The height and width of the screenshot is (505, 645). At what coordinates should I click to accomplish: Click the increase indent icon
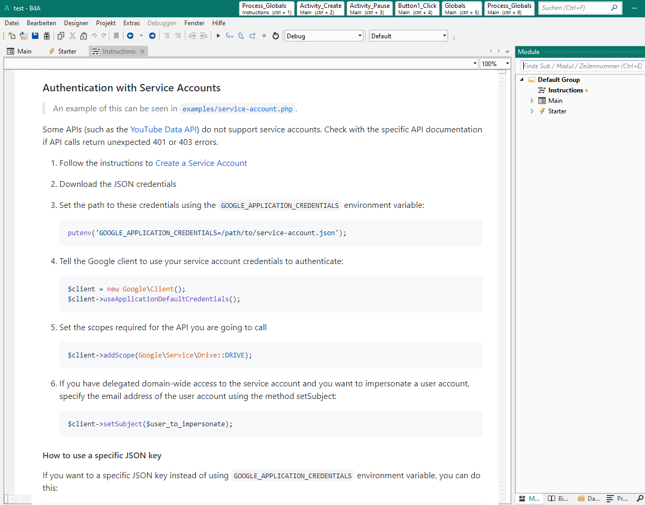204,36
